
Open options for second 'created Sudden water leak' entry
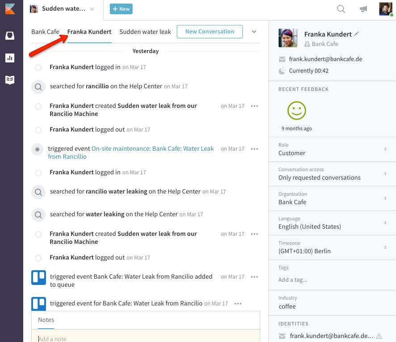click(x=254, y=234)
